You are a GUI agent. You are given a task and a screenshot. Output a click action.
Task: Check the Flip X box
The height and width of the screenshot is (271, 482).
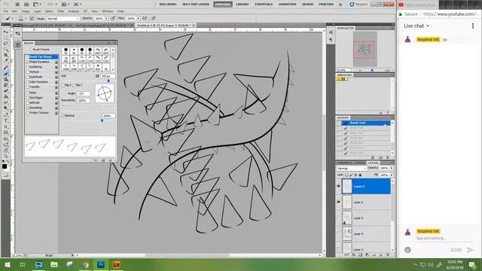pyautogui.click(x=63, y=85)
